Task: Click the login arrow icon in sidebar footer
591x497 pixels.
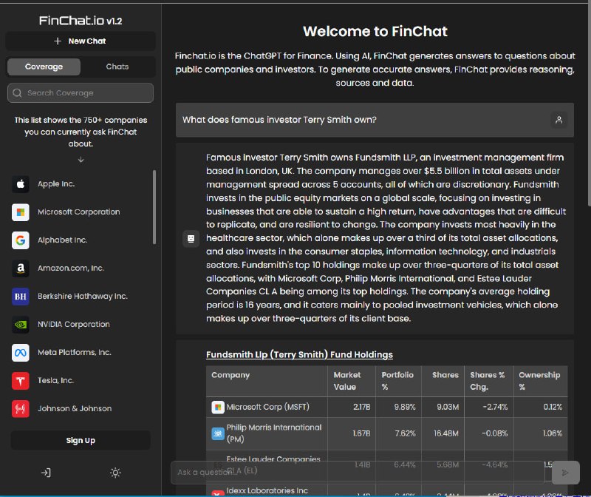Action: [x=46, y=473]
